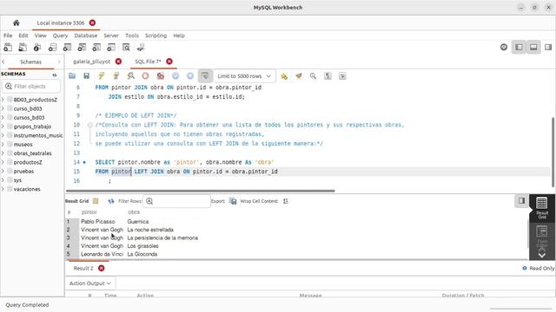Save the SQL script disk icon
This screenshot has height=312, width=556.
(x=87, y=76)
